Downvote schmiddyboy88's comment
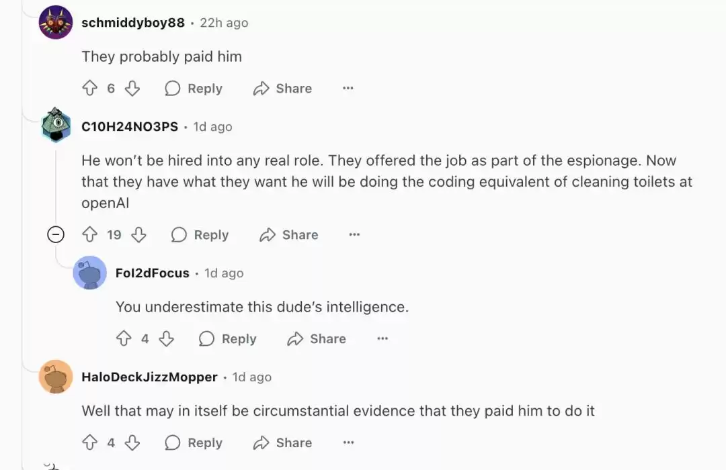The image size is (726, 470). (x=132, y=89)
